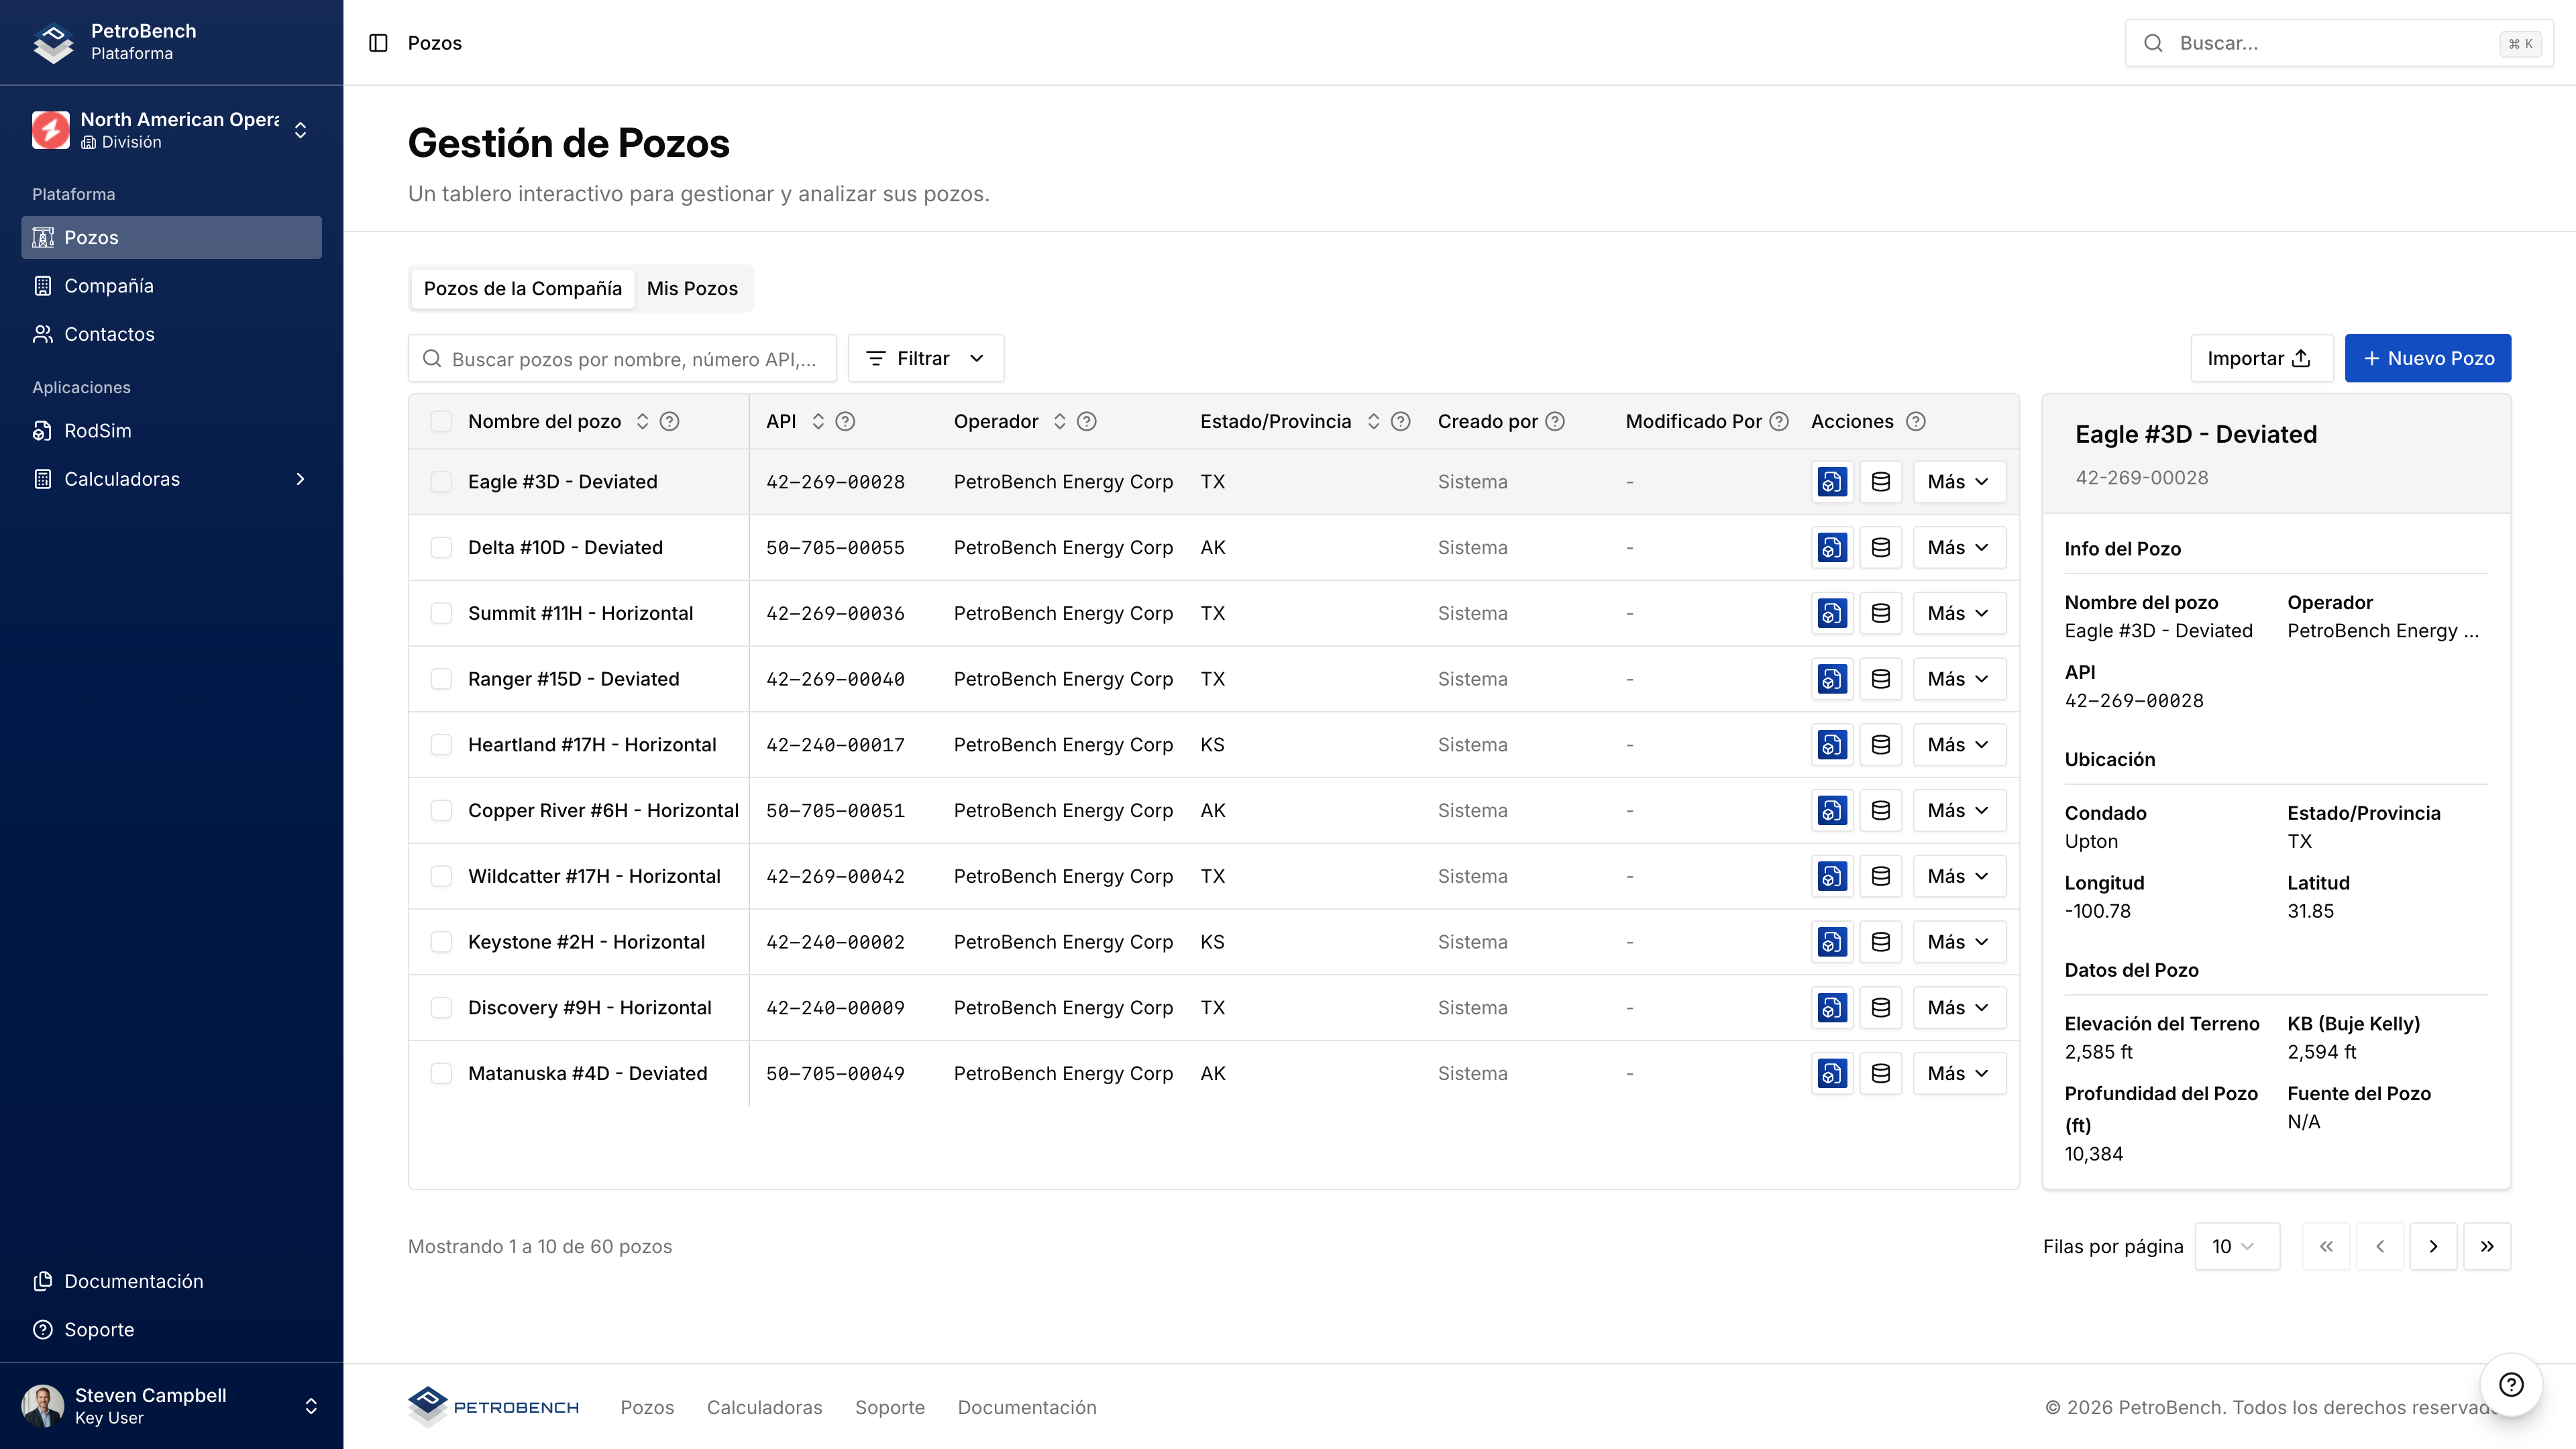
Task: Open RodSim icon for Eagle #3D row
Action: tap(1832, 482)
